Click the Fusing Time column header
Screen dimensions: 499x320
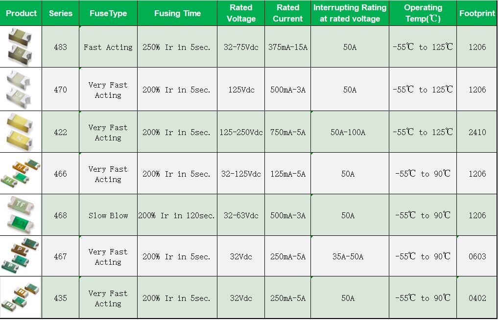click(x=177, y=13)
